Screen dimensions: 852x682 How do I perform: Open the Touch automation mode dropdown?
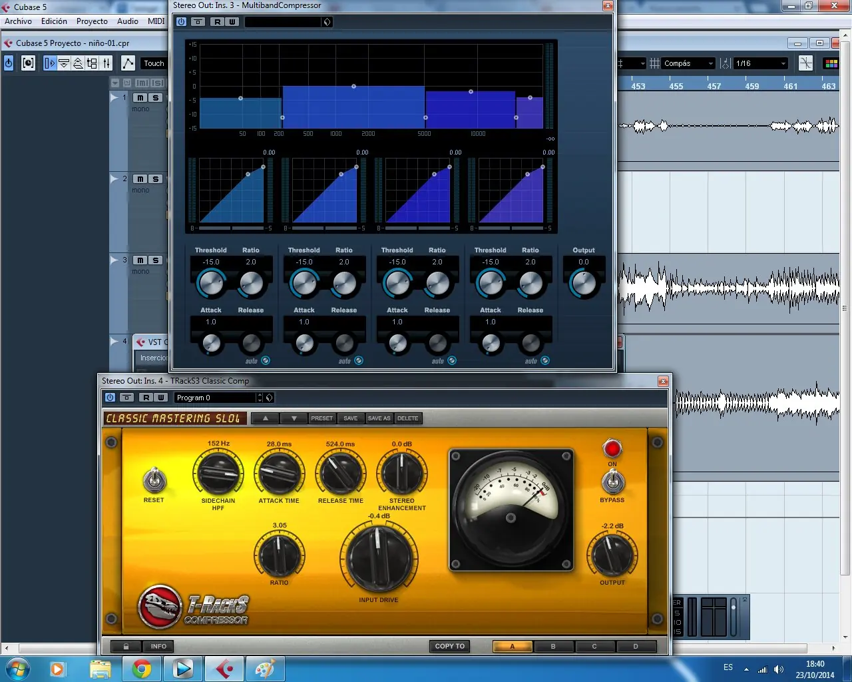point(154,63)
